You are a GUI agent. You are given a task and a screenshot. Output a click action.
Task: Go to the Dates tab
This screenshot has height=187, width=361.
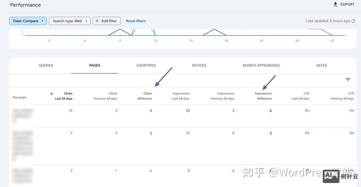[321, 65]
